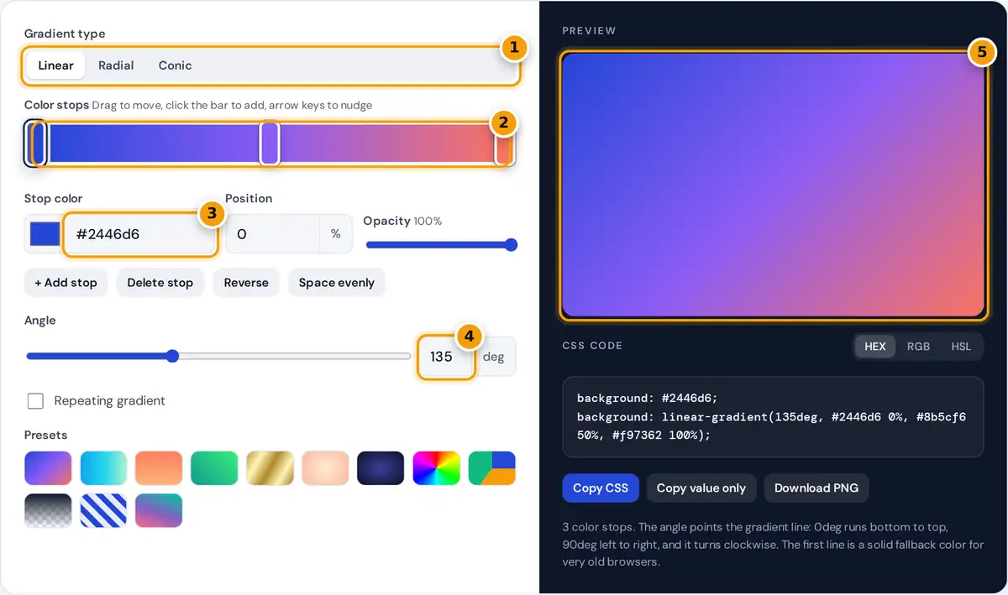Select the Linear gradient type
Image resolution: width=1008 pixels, height=595 pixels.
[55, 65]
